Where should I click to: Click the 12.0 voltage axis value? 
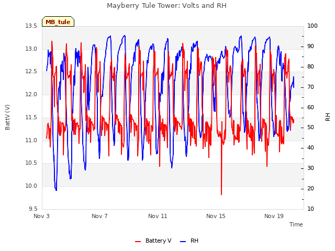coord(31,94)
